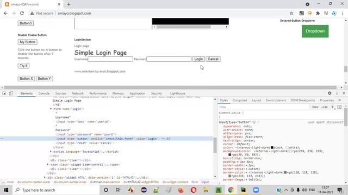Click the Password input field

[169, 59]
